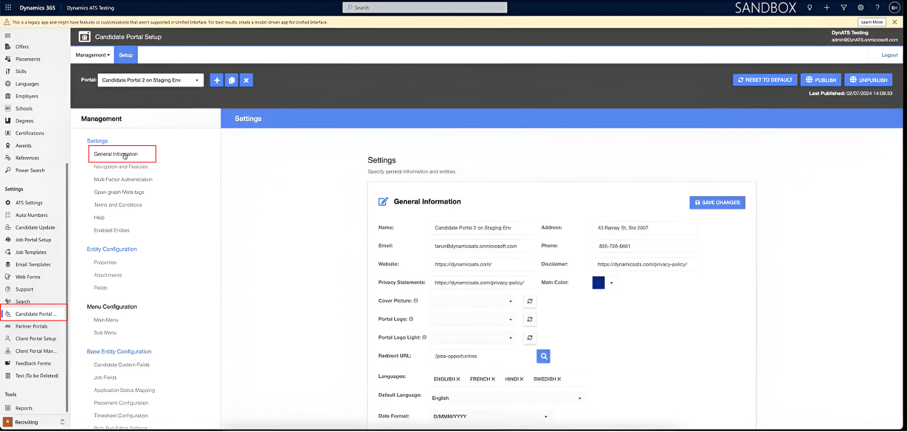Open the settings gear in top bar
This screenshot has height=432, width=907.
point(861,8)
